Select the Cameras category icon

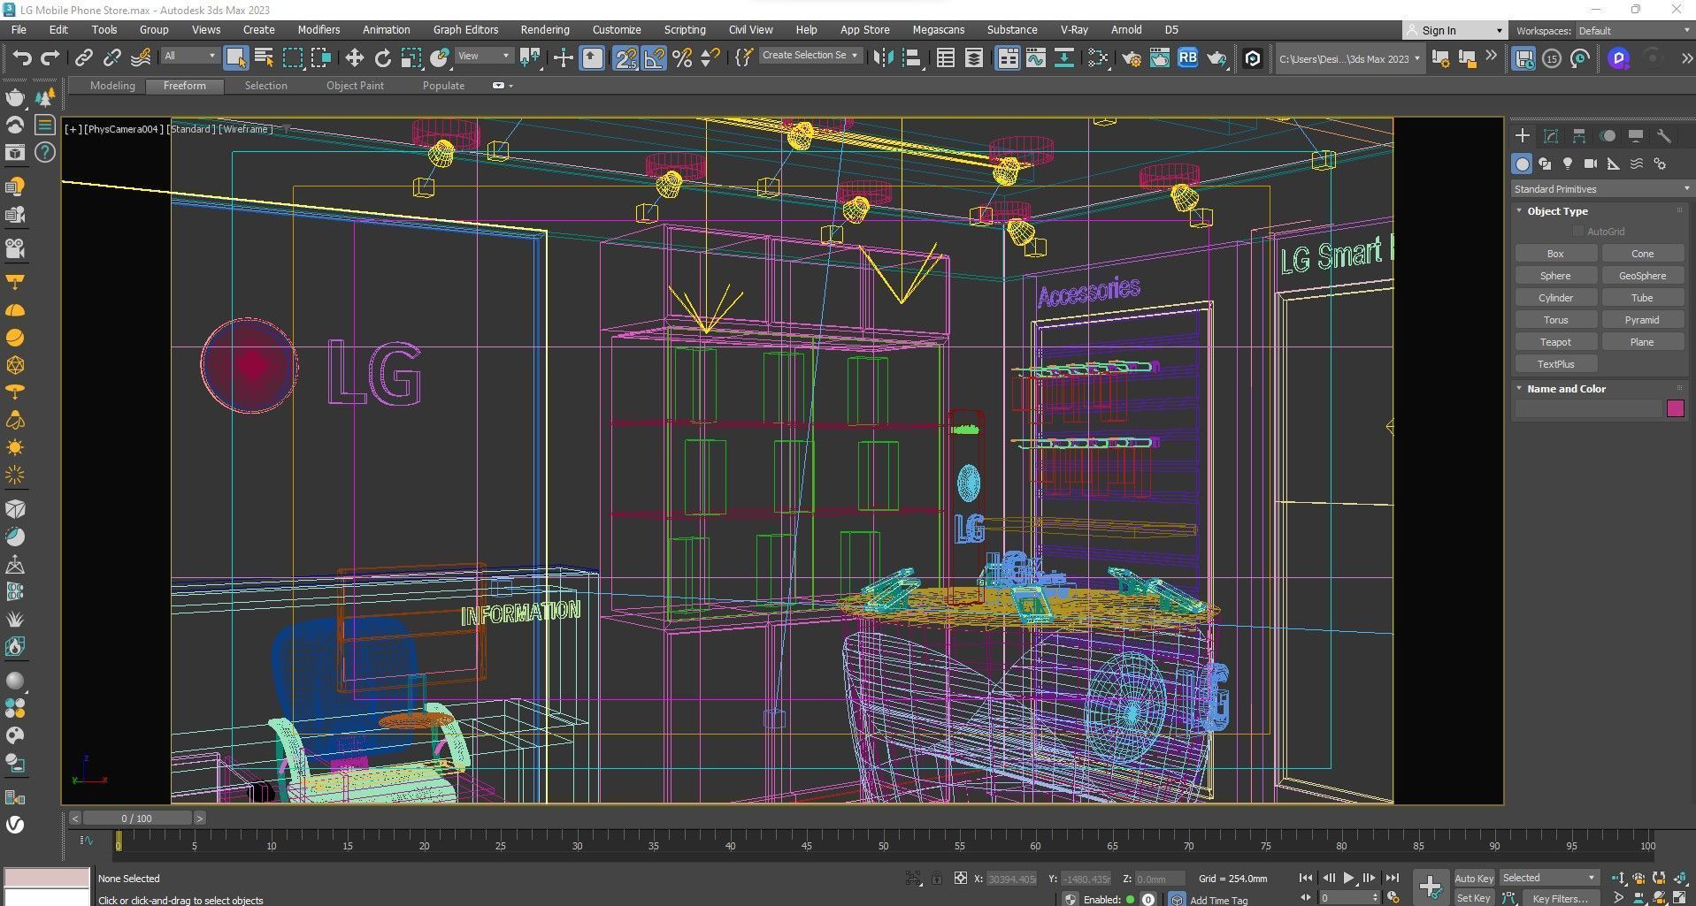(1591, 164)
